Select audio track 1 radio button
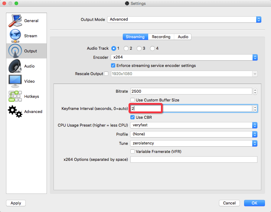271x212 pixels. 113,48
